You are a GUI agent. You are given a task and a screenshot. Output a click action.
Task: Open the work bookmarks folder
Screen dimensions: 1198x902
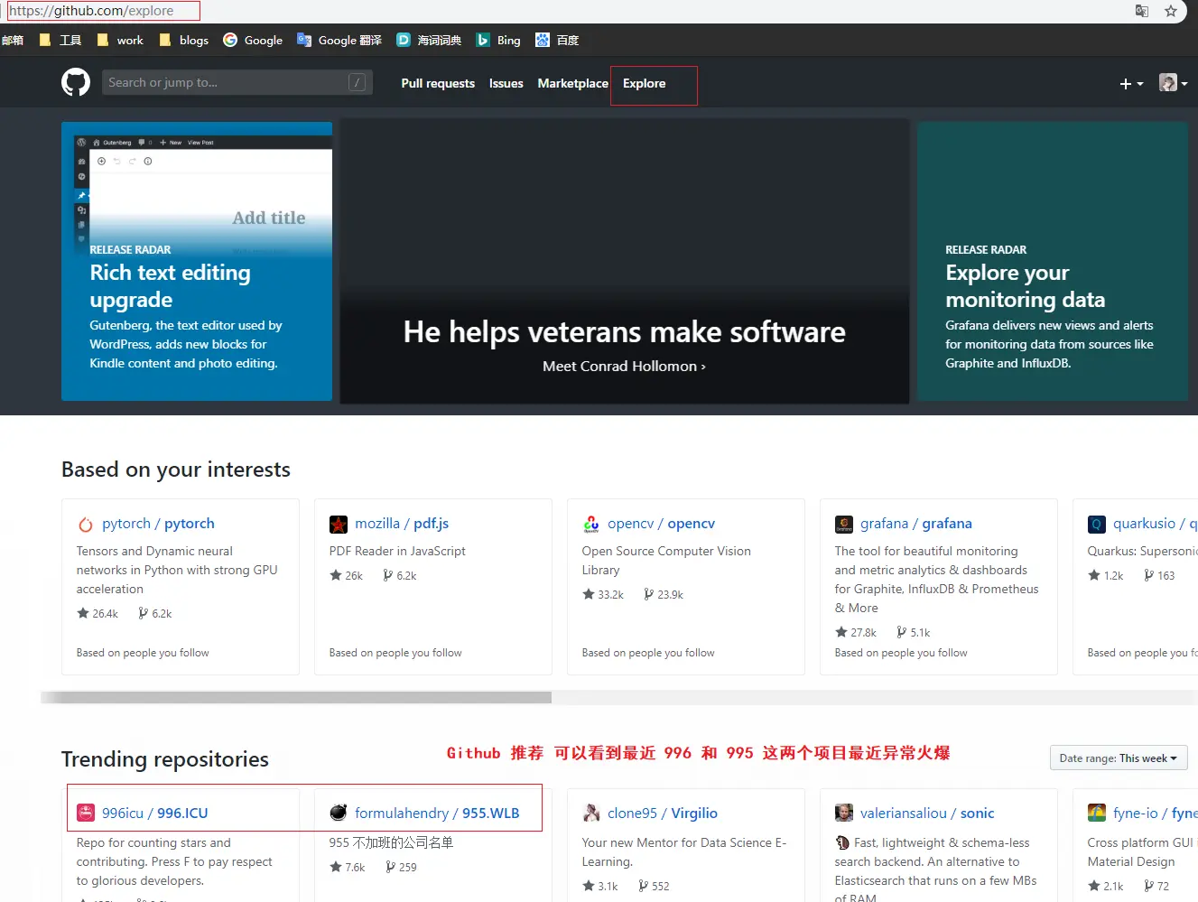(120, 40)
